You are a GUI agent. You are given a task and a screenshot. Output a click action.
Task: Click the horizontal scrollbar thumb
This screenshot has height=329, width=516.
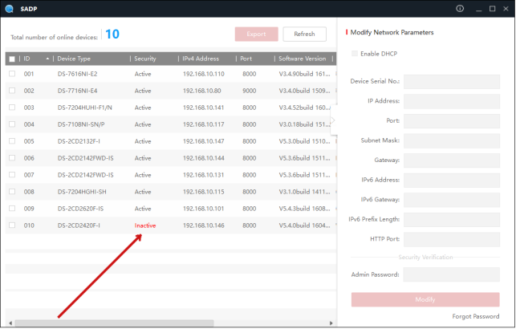[114, 323]
